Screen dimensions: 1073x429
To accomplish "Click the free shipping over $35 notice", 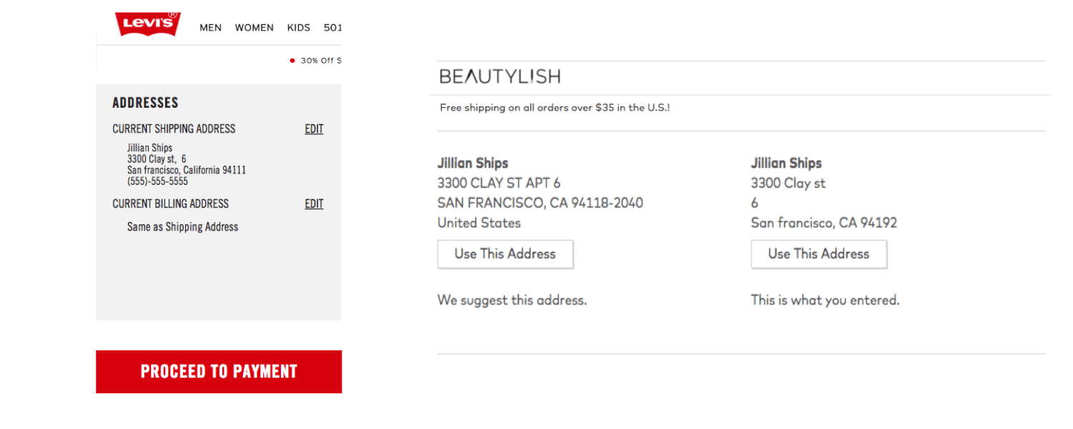I will coord(555,108).
